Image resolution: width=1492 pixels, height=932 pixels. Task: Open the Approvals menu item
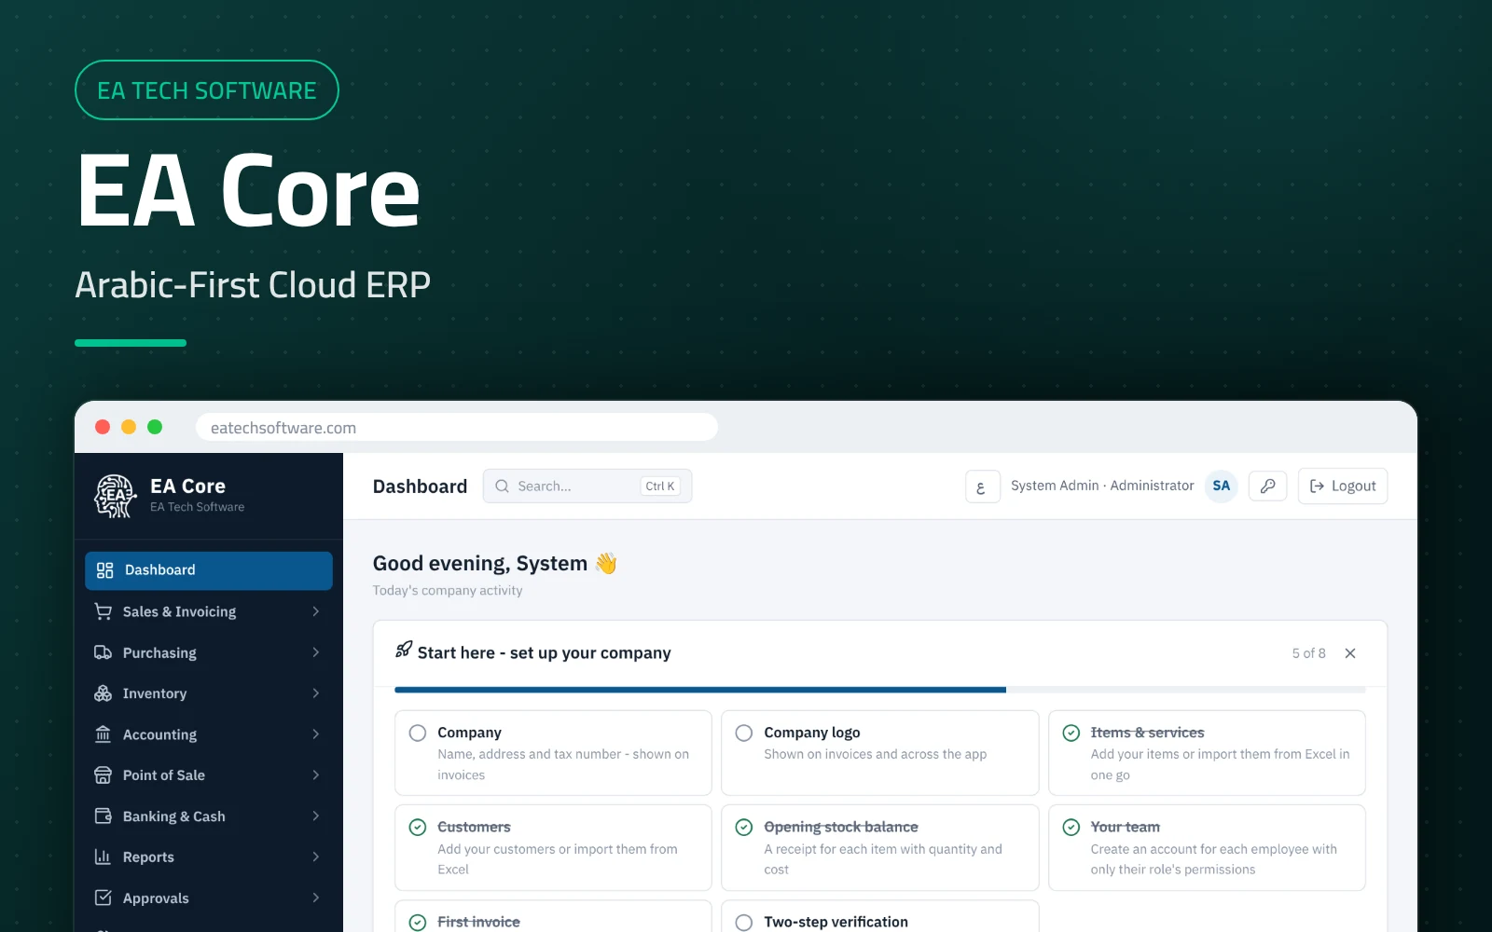pos(209,898)
